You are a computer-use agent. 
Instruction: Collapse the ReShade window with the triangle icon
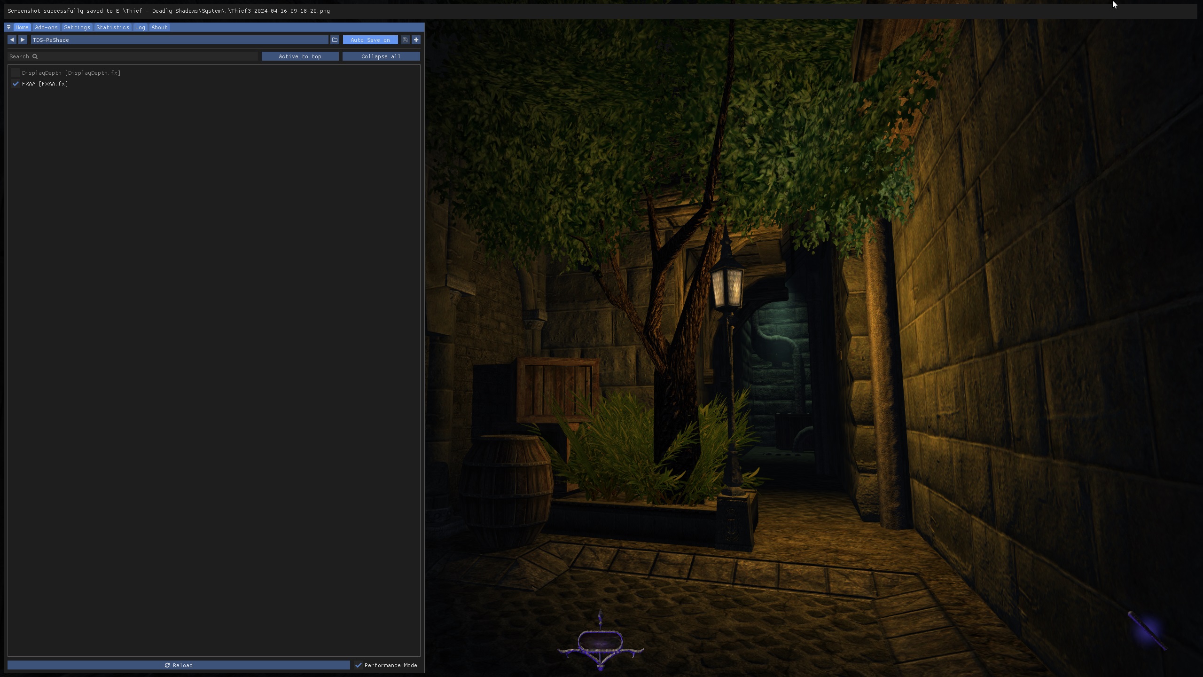(x=8, y=27)
